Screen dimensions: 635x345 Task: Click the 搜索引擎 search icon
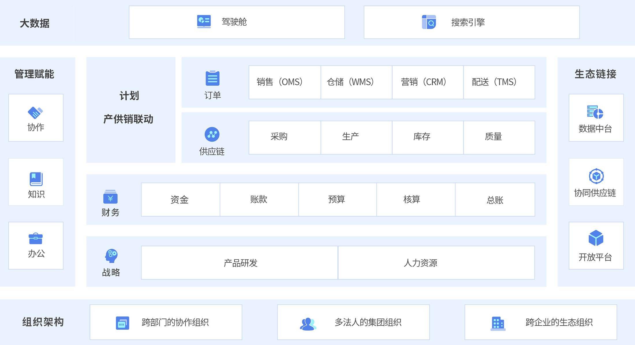click(429, 22)
